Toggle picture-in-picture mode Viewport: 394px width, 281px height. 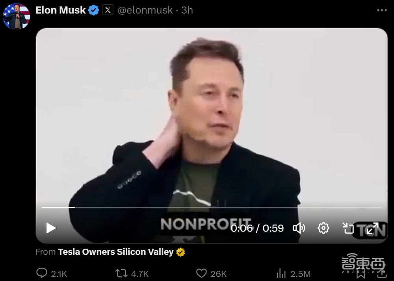[x=348, y=228]
